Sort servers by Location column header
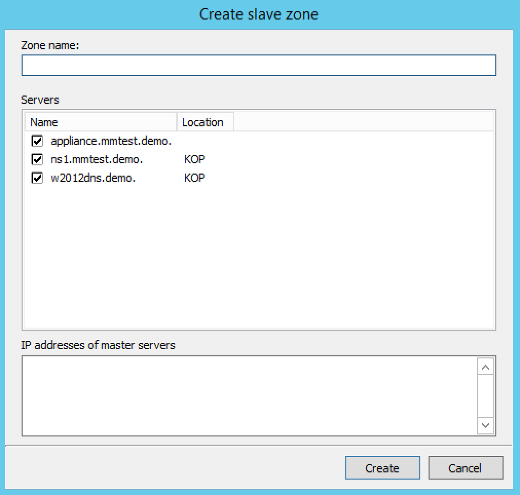The height and width of the screenshot is (495, 520). coord(206,122)
